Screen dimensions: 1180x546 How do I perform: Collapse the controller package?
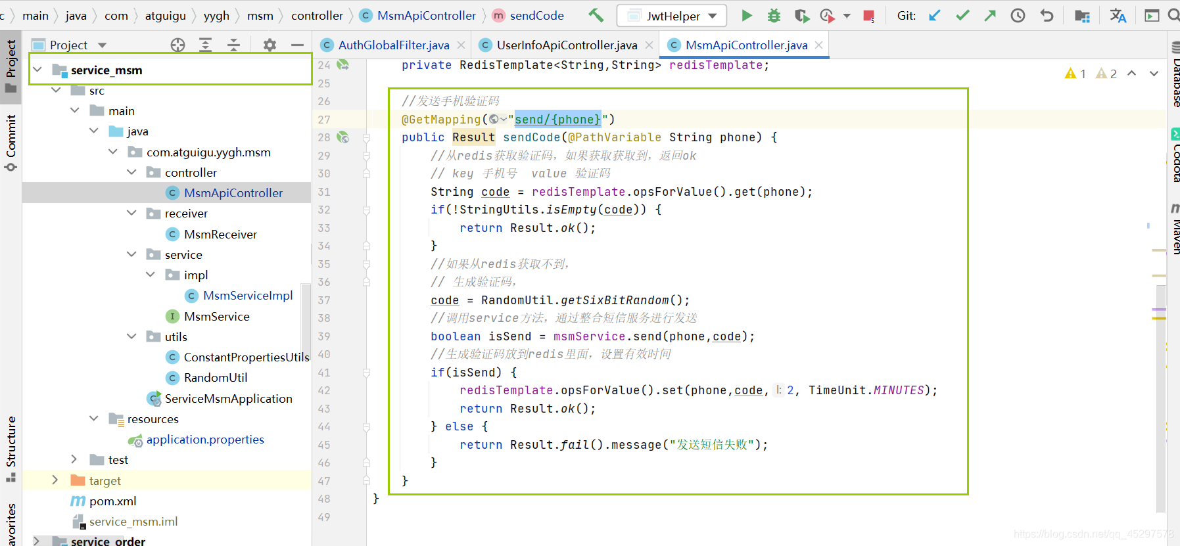pyautogui.click(x=132, y=172)
